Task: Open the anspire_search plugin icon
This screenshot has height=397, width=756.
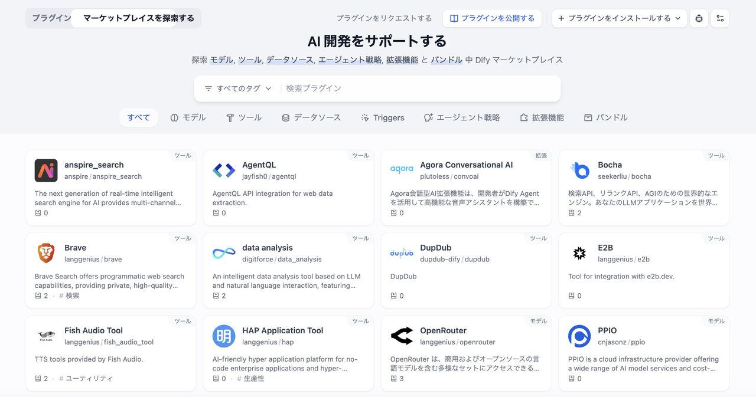Action: click(46, 170)
